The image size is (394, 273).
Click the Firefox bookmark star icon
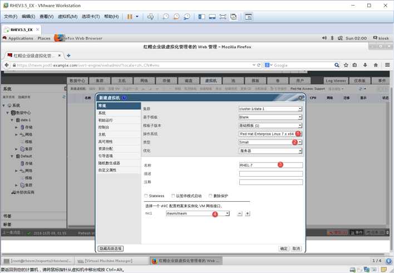point(346,65)
